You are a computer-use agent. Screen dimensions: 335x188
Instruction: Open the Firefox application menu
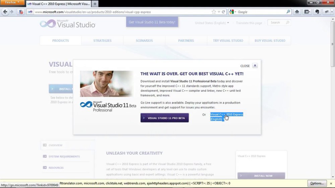coord(12,2)
